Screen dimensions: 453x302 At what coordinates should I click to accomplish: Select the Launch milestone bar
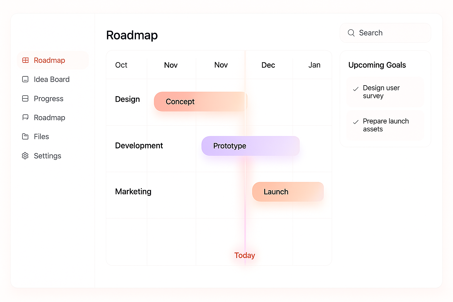288,192
